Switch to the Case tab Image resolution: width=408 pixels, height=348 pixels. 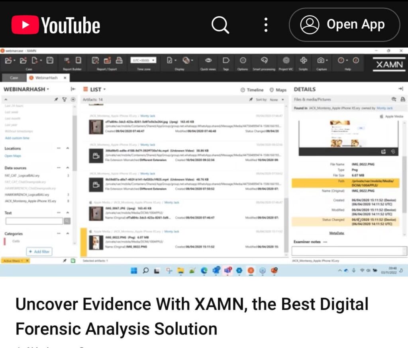(14, 78)
